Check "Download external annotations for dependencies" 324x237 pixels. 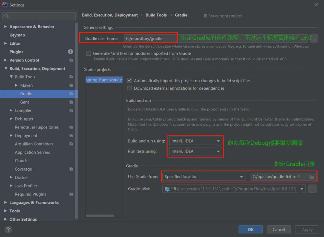129,88
